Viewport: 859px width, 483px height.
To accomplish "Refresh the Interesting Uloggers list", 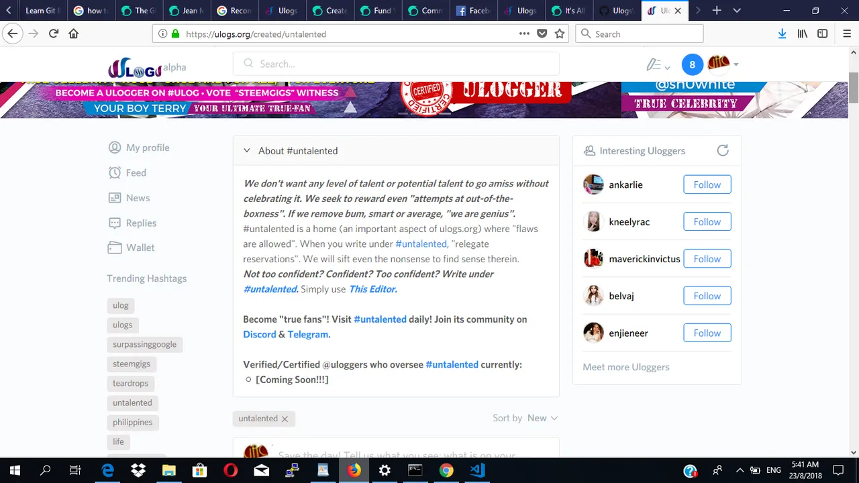I will click(723, 150).
